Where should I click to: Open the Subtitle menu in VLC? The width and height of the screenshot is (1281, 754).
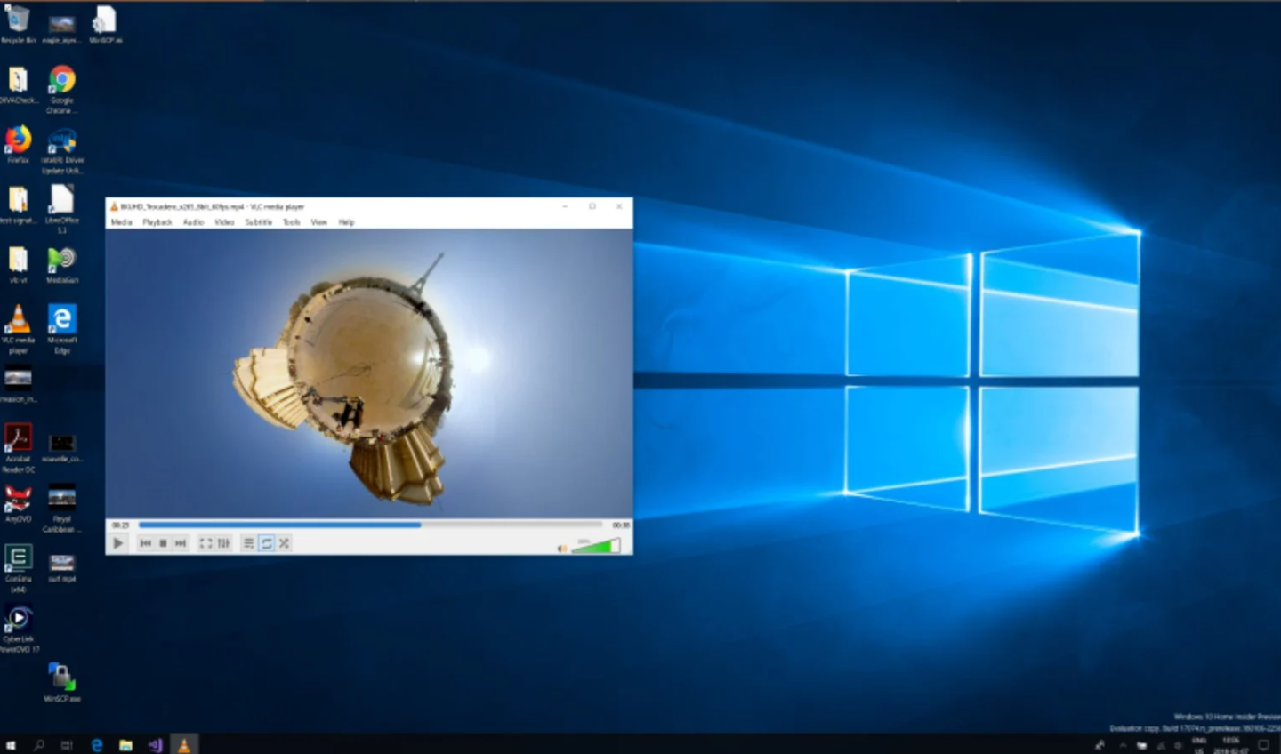click(258, 222)
